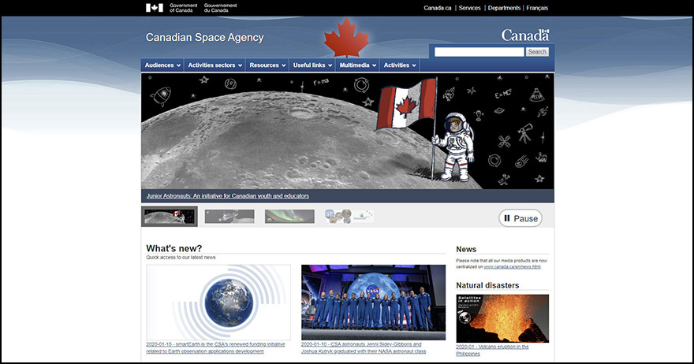The height and width of the screenshot is (364, 694).
Task: Select the fourth carousel slide thumbnail
Action: click(349, 217)
